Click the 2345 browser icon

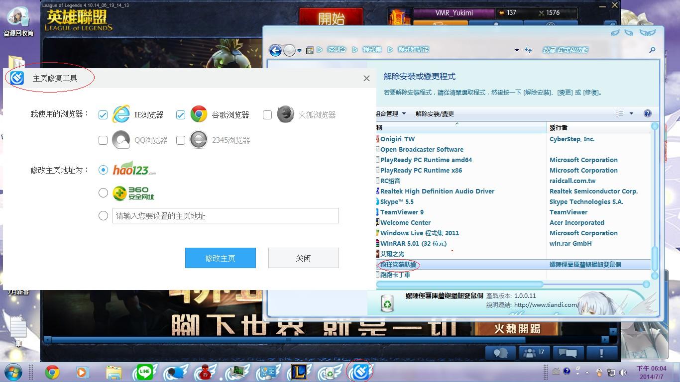[x=199, y=140]
